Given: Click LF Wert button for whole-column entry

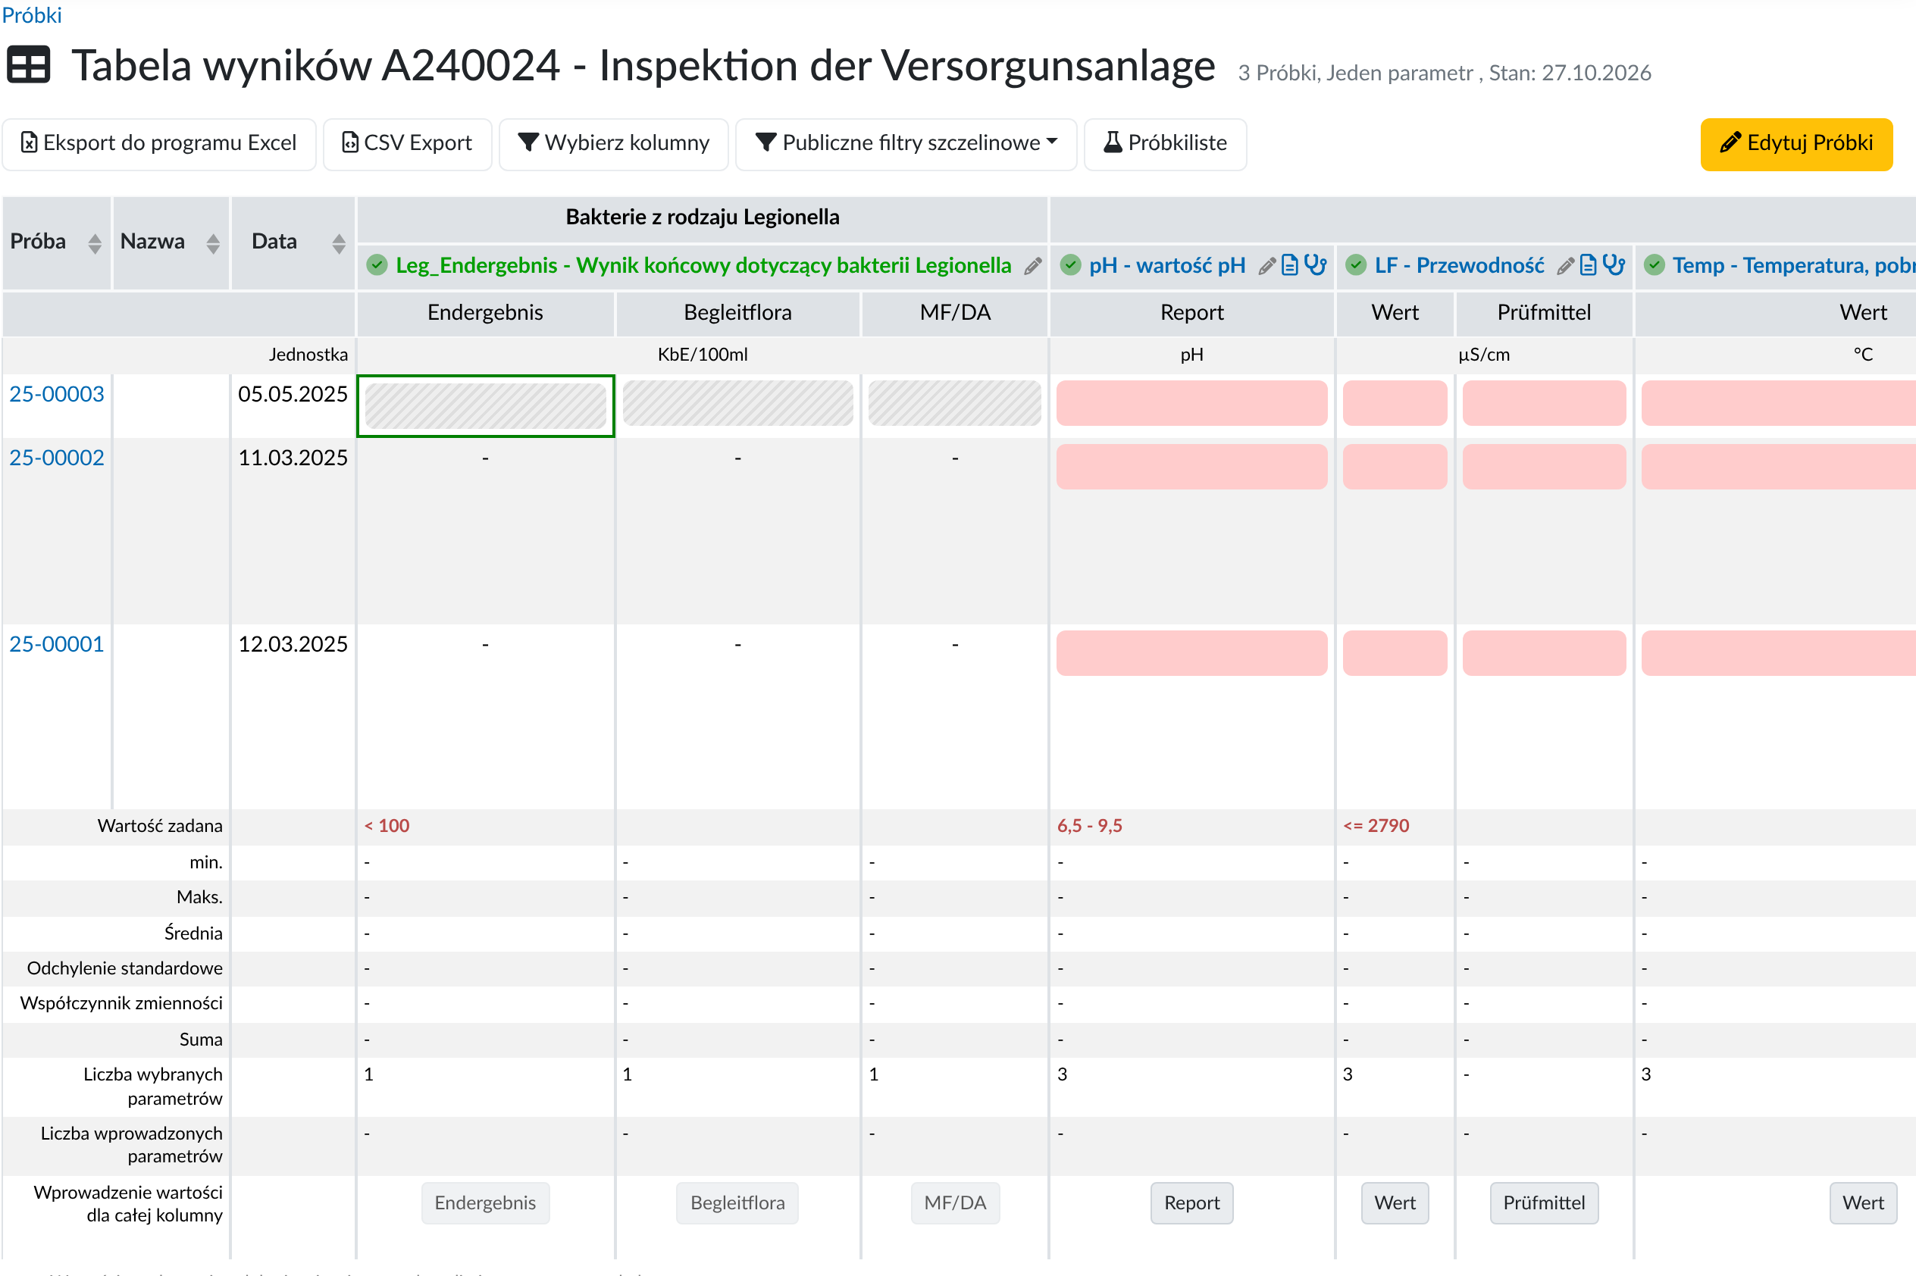Looking at the screenshot, I should click(1395, 1203).
